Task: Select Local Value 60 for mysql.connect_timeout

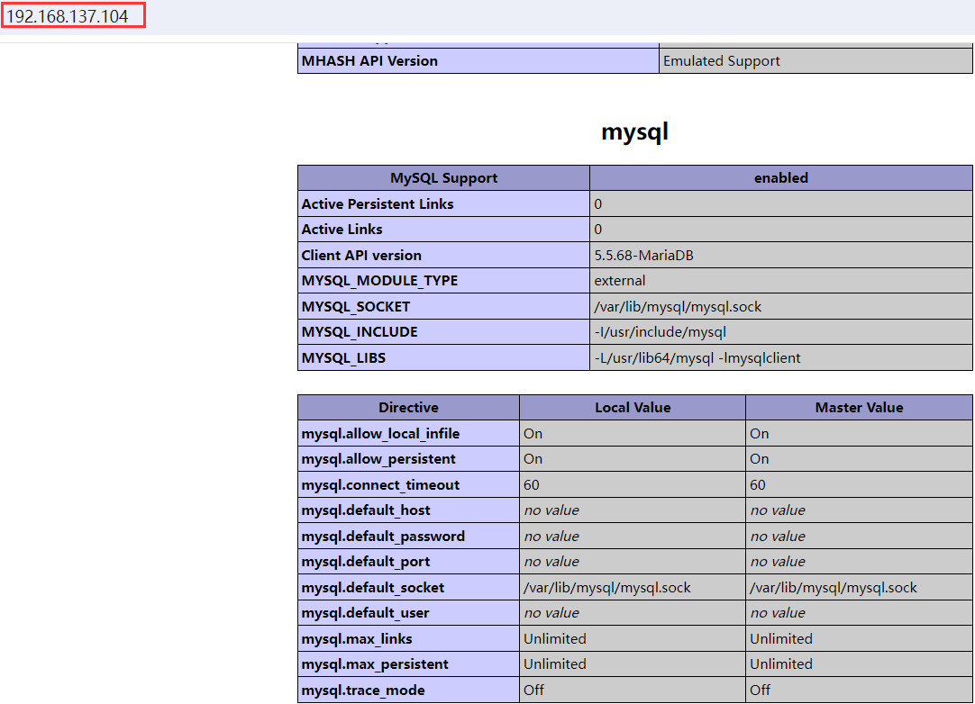Action: coord(633,484)
